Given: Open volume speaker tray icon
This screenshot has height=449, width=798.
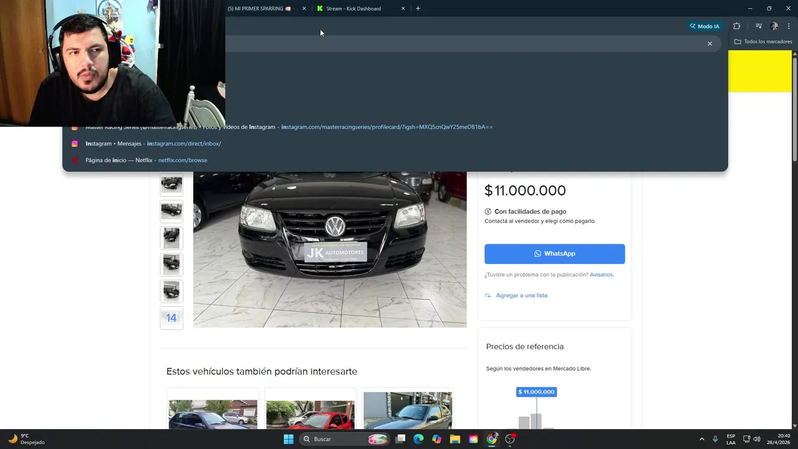Looking at the screenshot, I should coord(757,439).
